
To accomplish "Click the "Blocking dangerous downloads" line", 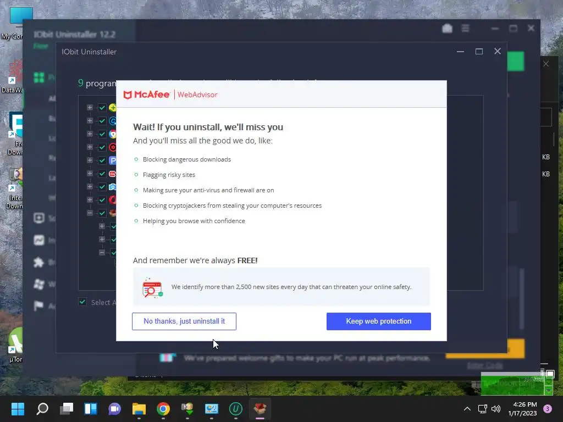I will pyautogui.click(x=187, y=159).
